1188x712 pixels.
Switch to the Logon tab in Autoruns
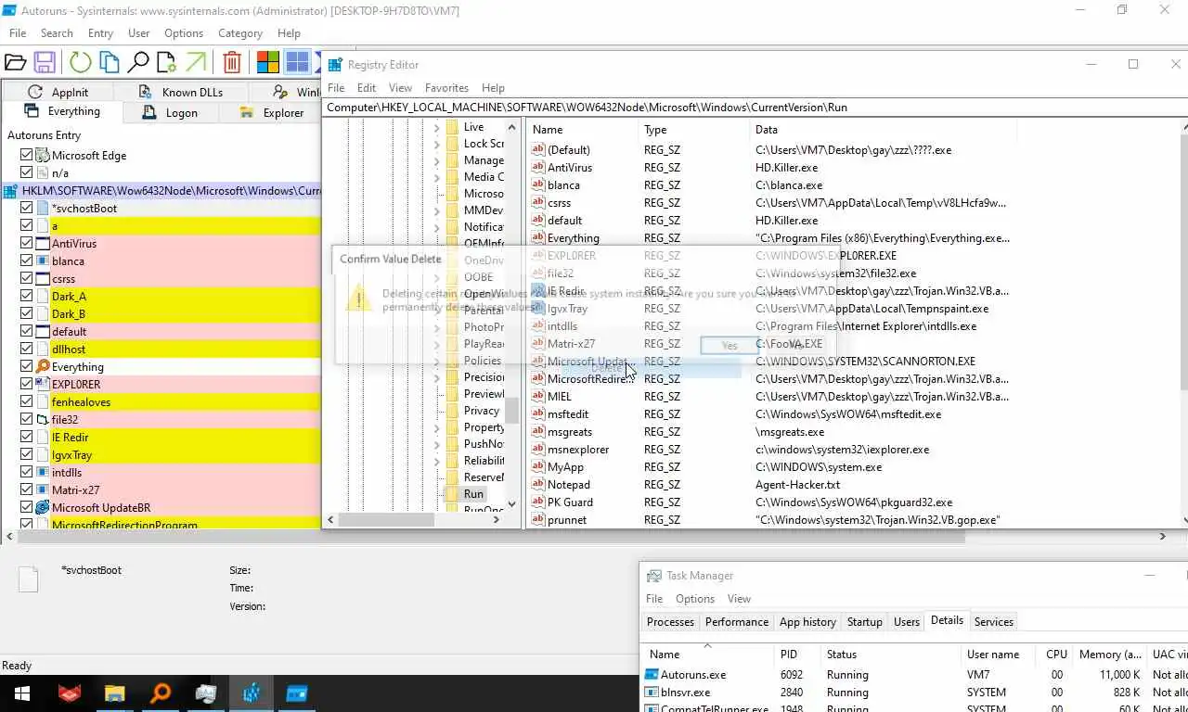pos(170,112)
